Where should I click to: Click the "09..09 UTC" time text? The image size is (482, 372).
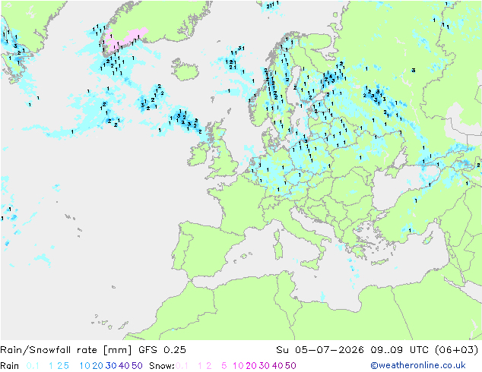click(x=400, y=350)
